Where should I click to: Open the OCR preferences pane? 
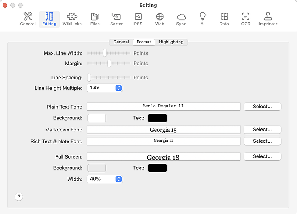pyautogui.click(x=245, y=19)
